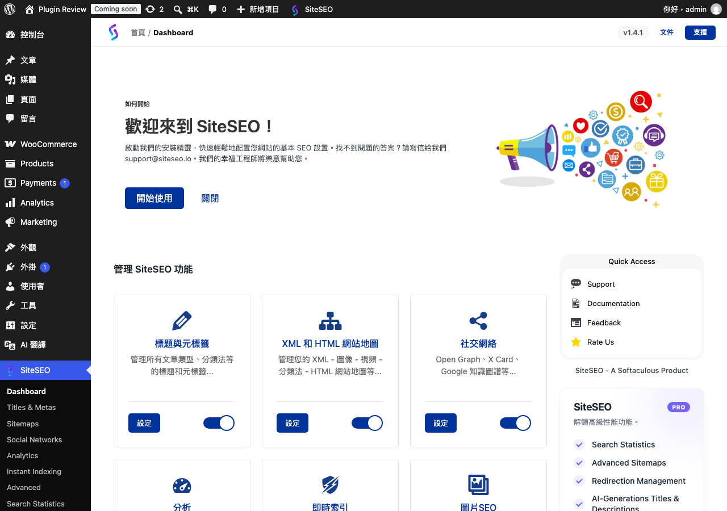Open Instant Indexing submenu item
The image size is (727, 511).
[34, 471]
